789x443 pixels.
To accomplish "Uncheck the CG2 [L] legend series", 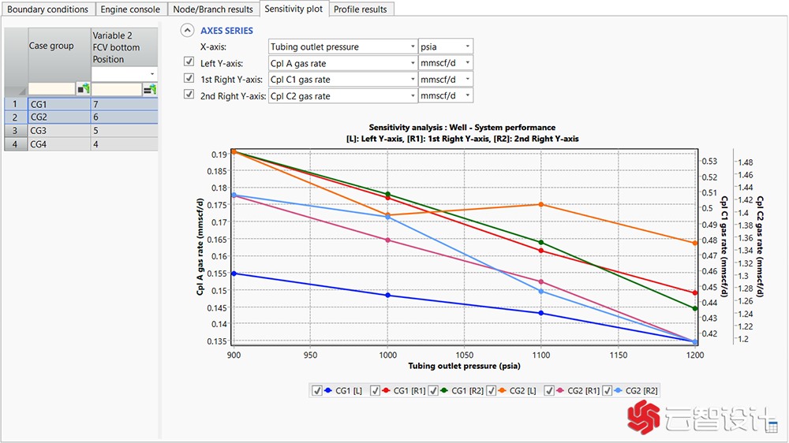I will 491,391.
